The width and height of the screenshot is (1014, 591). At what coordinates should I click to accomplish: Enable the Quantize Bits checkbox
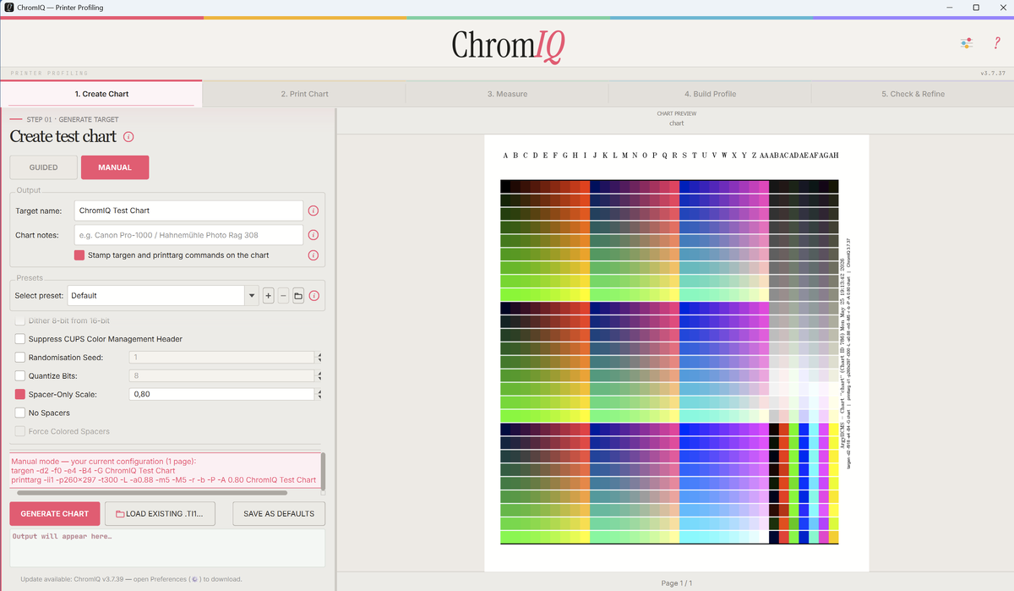click(x=20, y=375)
